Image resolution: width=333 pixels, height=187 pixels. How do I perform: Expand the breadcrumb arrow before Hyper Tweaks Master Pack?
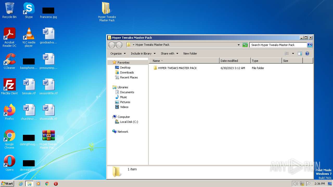click(133, 45)
